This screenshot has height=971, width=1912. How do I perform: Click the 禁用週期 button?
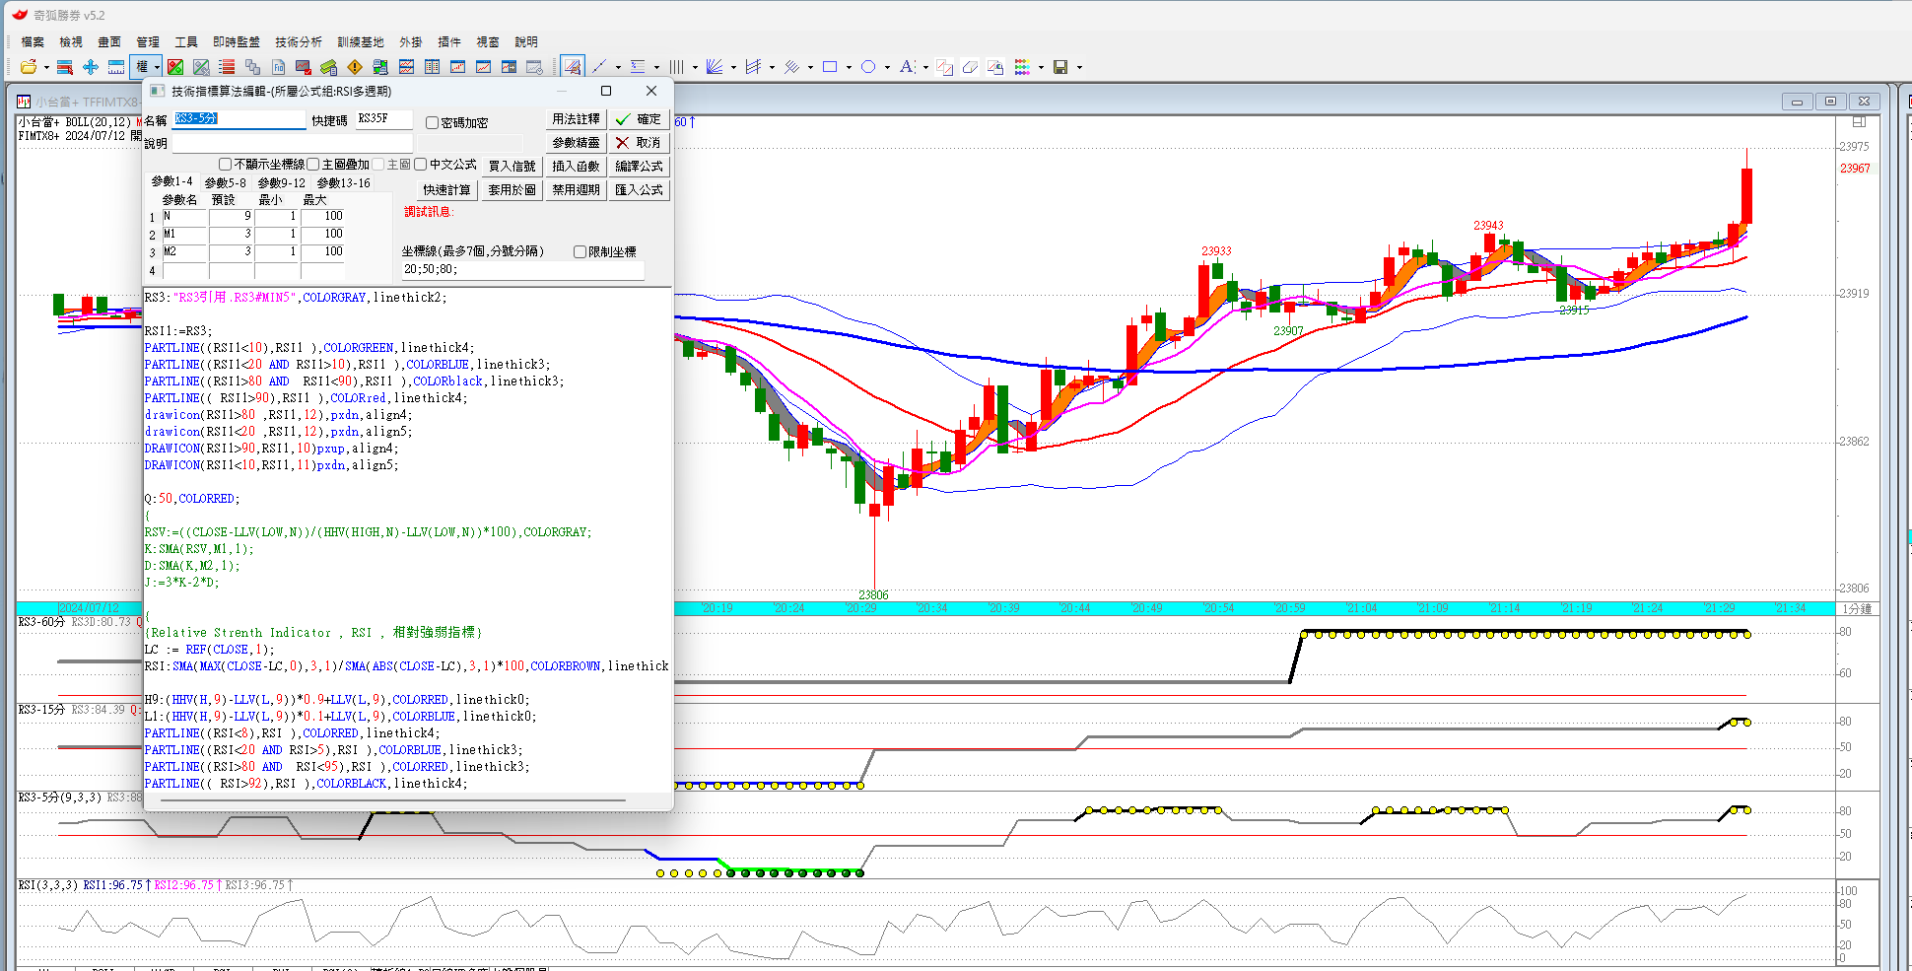pos(576,190)
